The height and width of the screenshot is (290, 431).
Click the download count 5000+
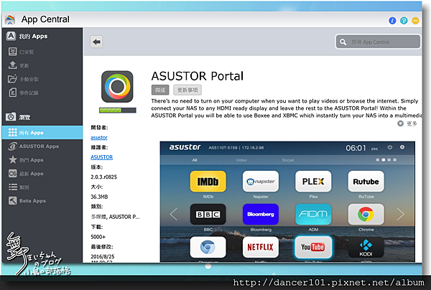click(x=98, y=237)
